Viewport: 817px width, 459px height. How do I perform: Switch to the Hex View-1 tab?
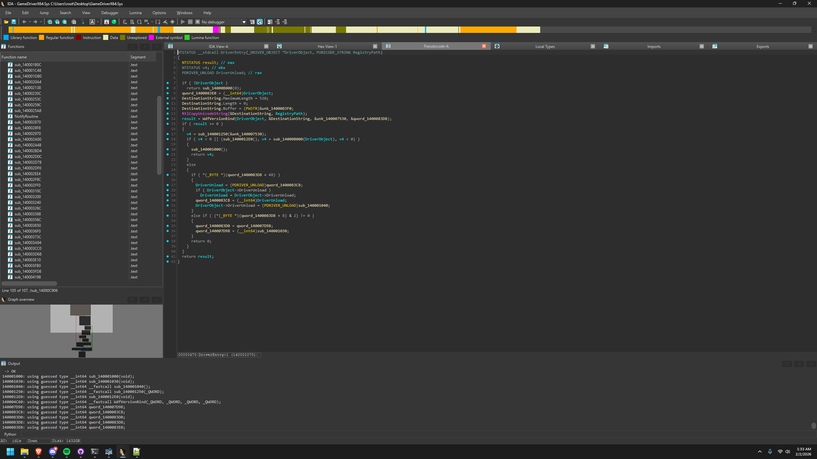coord(327,46)
